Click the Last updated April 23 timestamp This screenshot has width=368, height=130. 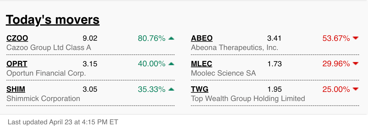[63, 122]
